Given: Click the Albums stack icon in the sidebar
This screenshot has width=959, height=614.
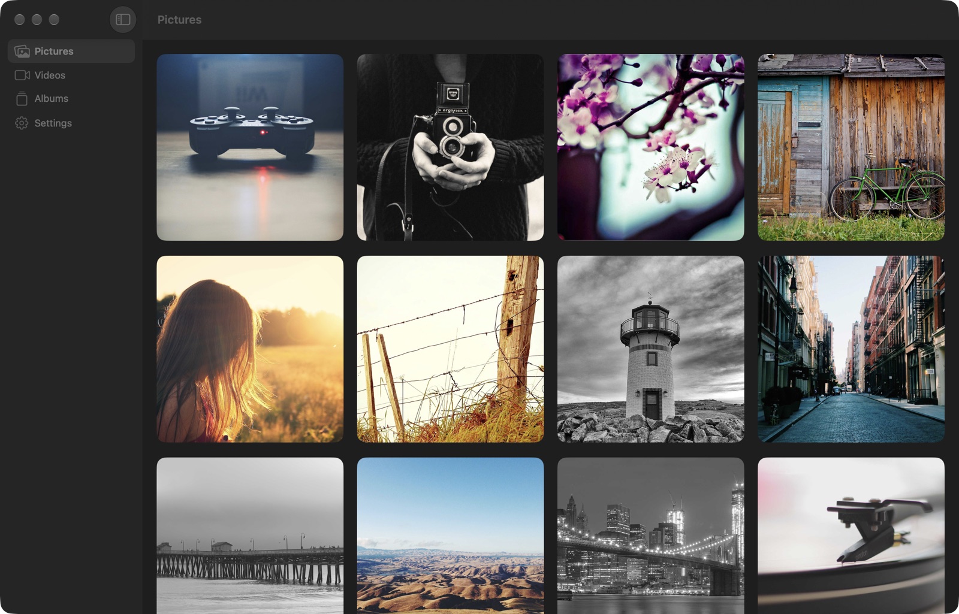Looking at the screenshot, I should tap(22, 99).
